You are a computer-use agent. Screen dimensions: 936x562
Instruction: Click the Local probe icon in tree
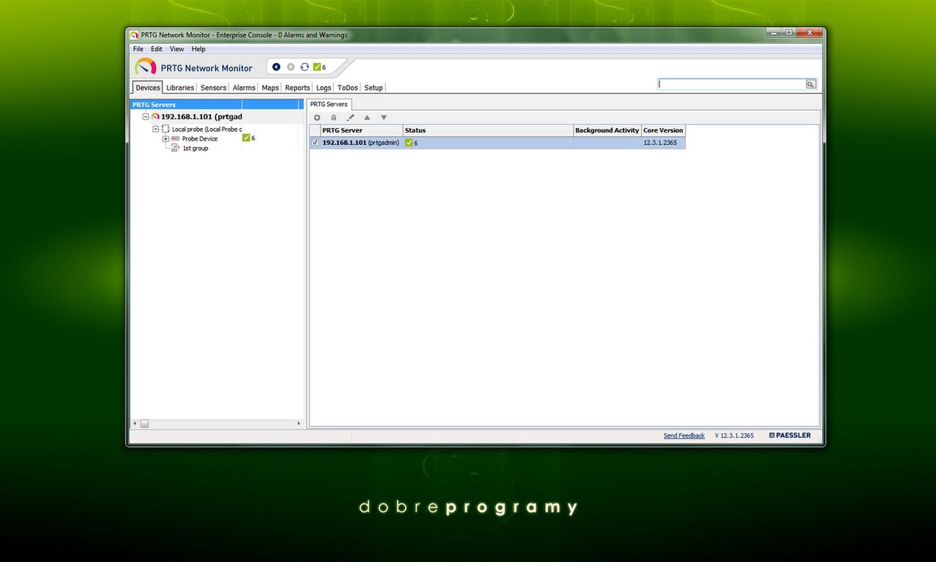165,129
